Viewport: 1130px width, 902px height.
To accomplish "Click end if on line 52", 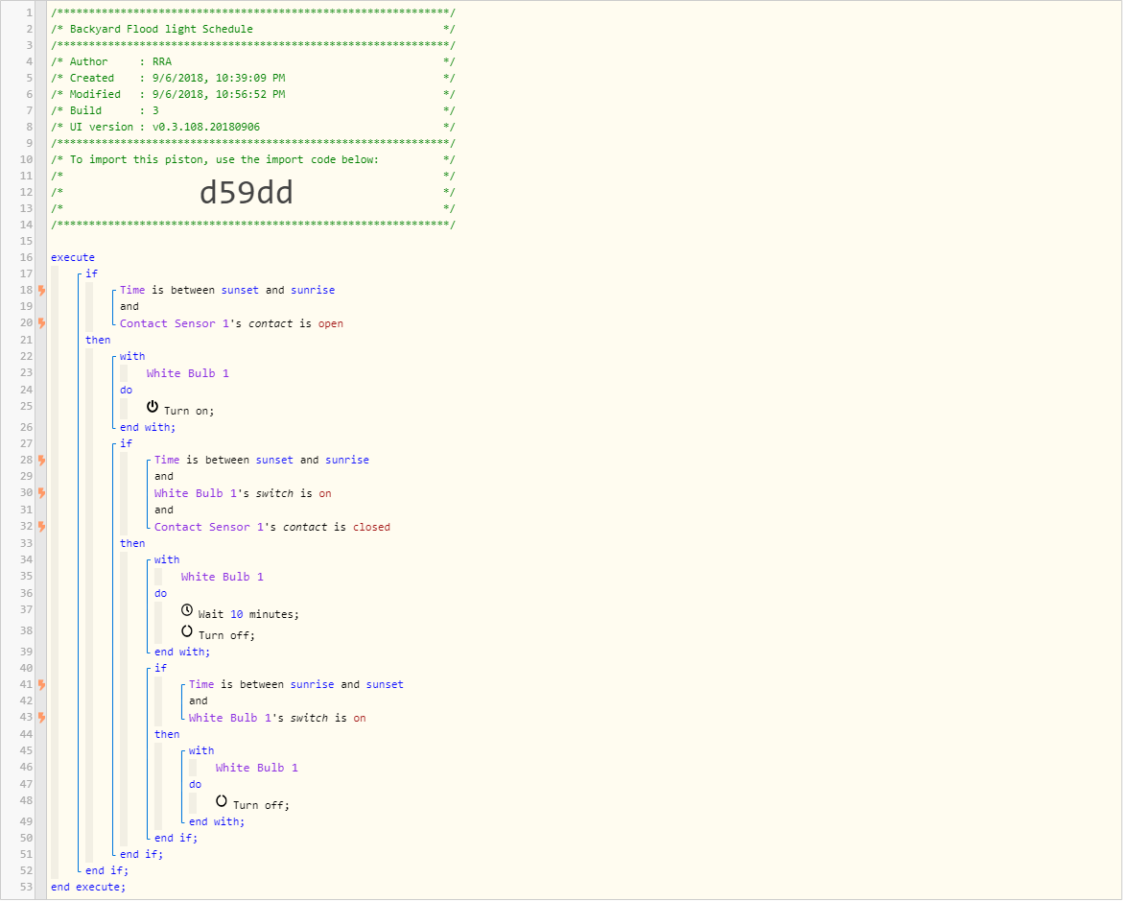I will 106,871.
